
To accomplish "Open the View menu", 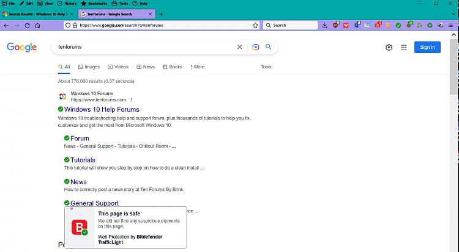I will [45, 4].
